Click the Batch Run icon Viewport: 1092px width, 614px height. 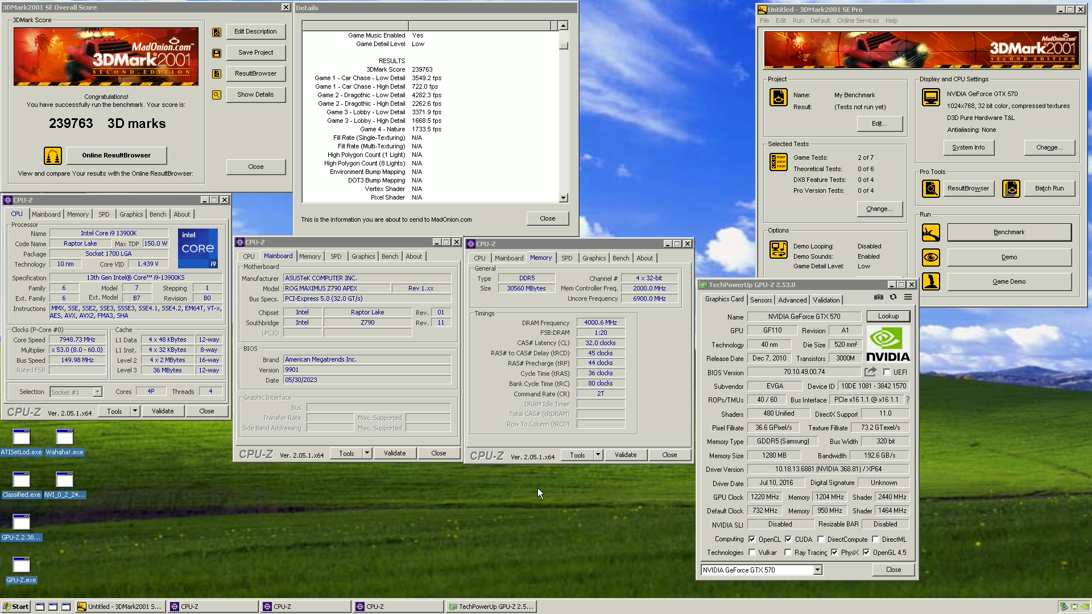coord(1011,188)
